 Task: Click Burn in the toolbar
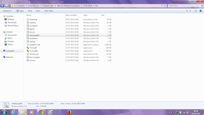[38, 11]
